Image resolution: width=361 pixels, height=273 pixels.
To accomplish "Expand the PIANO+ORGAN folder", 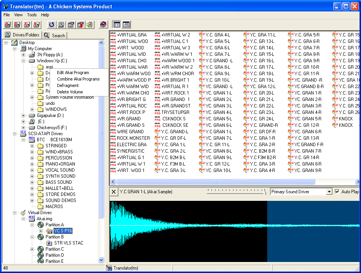I will pyautogui.click(x=32, y=164).
